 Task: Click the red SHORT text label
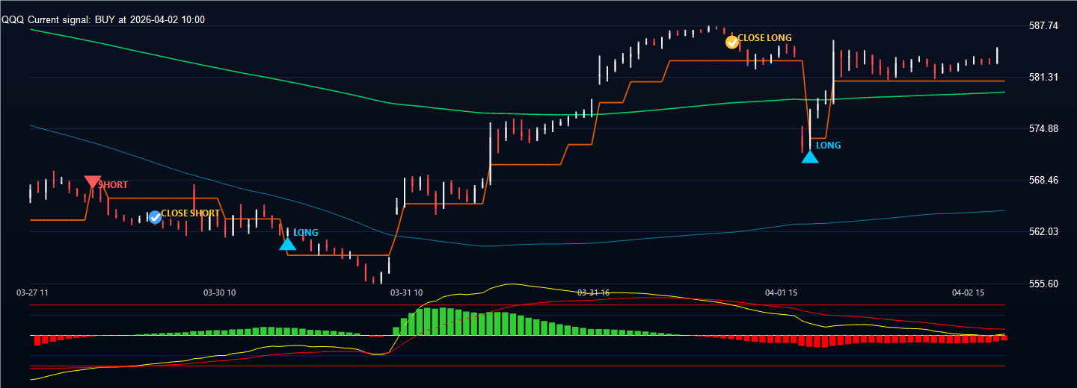click(x=113, y=185)
